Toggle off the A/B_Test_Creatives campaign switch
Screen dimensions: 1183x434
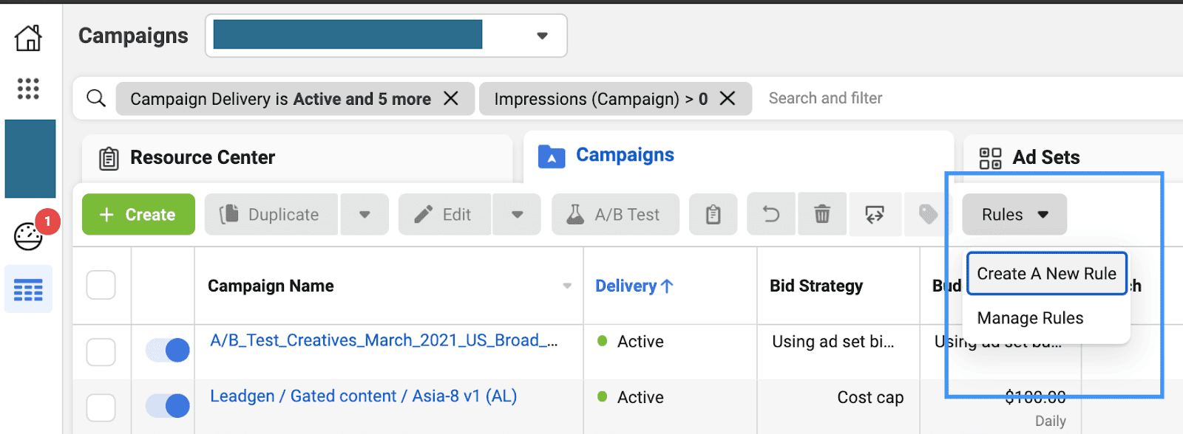pyautogui.click(x=168, y=350)
